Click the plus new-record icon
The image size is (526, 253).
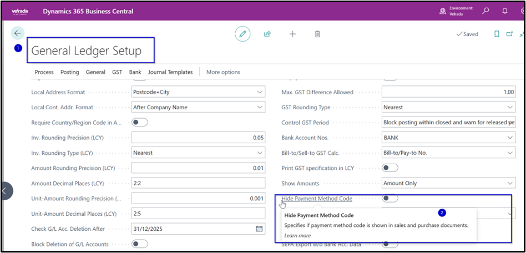(292, 34)
